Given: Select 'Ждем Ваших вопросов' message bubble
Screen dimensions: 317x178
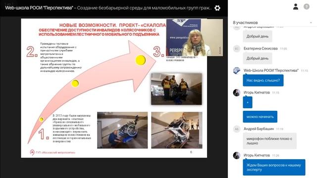Looking at the screenshot, I should coord(274,167).
